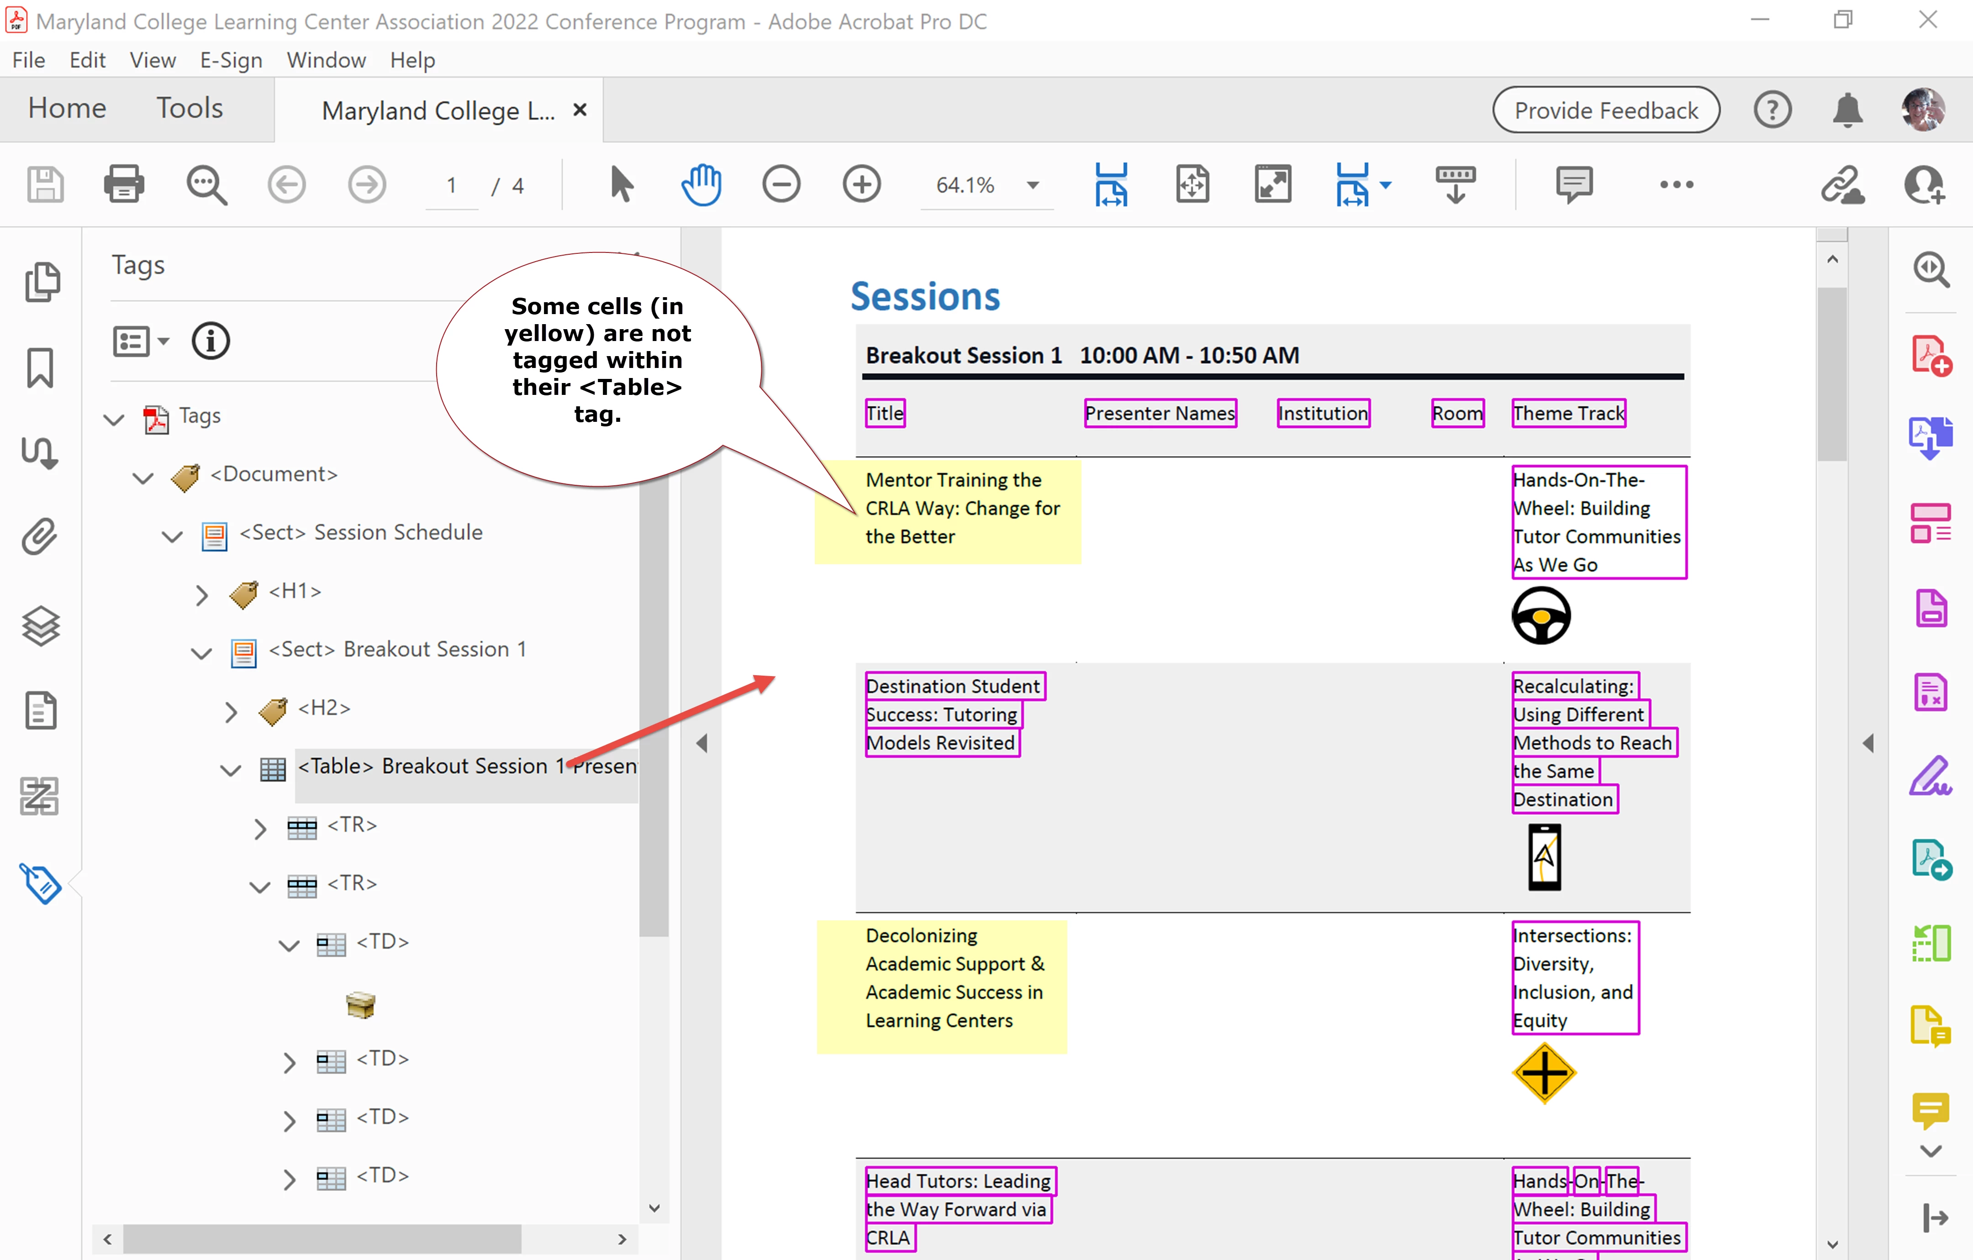The image size is (1973, 1260).
Task: Open the Layers navigation panel
Action: click(x=40, y=626)
